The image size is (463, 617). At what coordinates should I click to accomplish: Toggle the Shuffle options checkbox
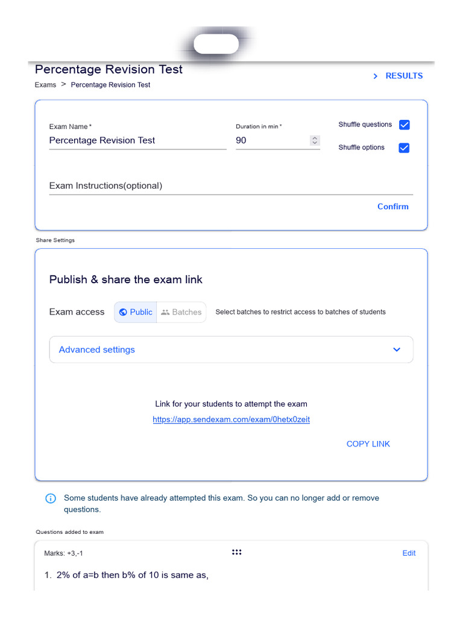click(405, 148)
